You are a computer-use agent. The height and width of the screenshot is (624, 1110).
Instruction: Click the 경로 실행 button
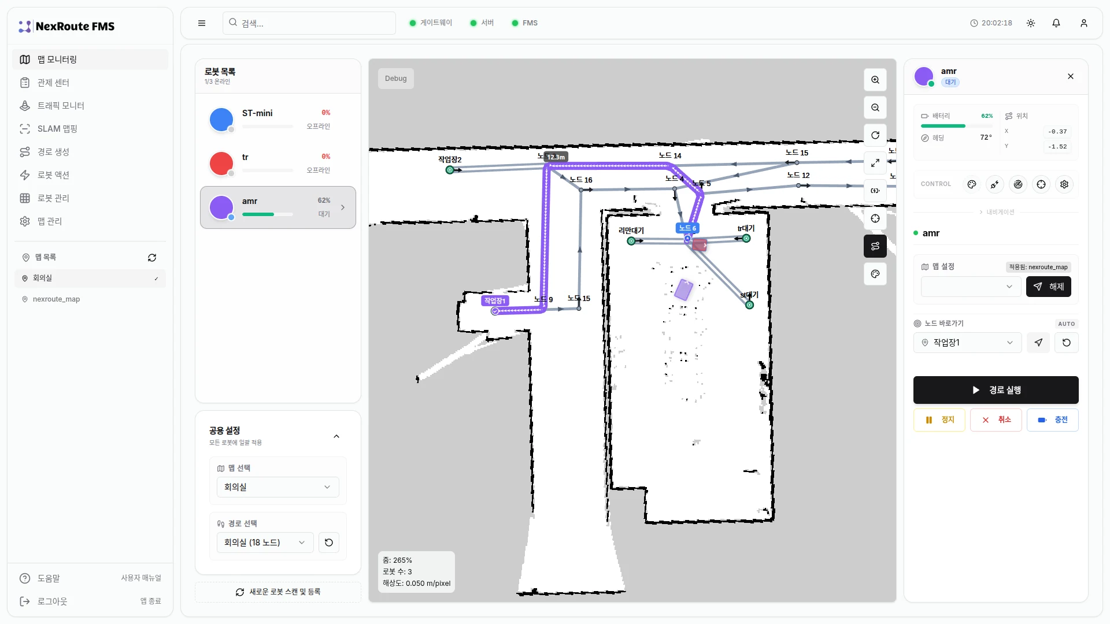[x=996, y=390]
